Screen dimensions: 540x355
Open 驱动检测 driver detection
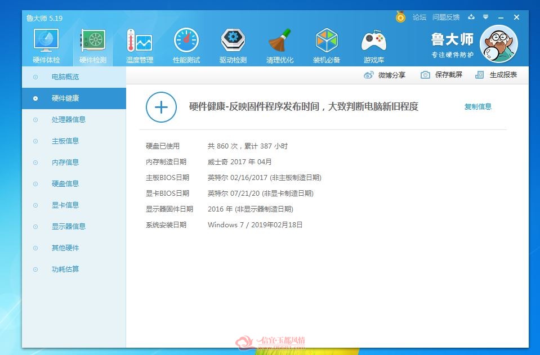pyautogui.click(x=233, y=46)
